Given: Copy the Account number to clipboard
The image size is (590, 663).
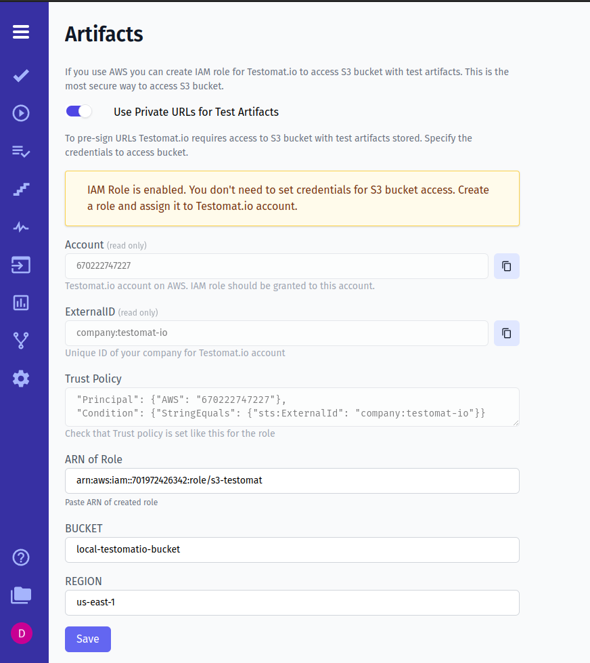Looking at the screenshot, I should 506,266.
